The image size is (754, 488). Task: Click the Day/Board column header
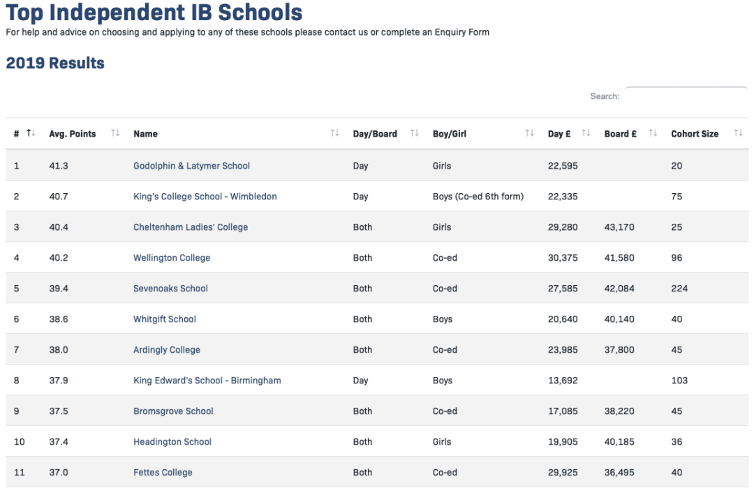pos(375,134)
